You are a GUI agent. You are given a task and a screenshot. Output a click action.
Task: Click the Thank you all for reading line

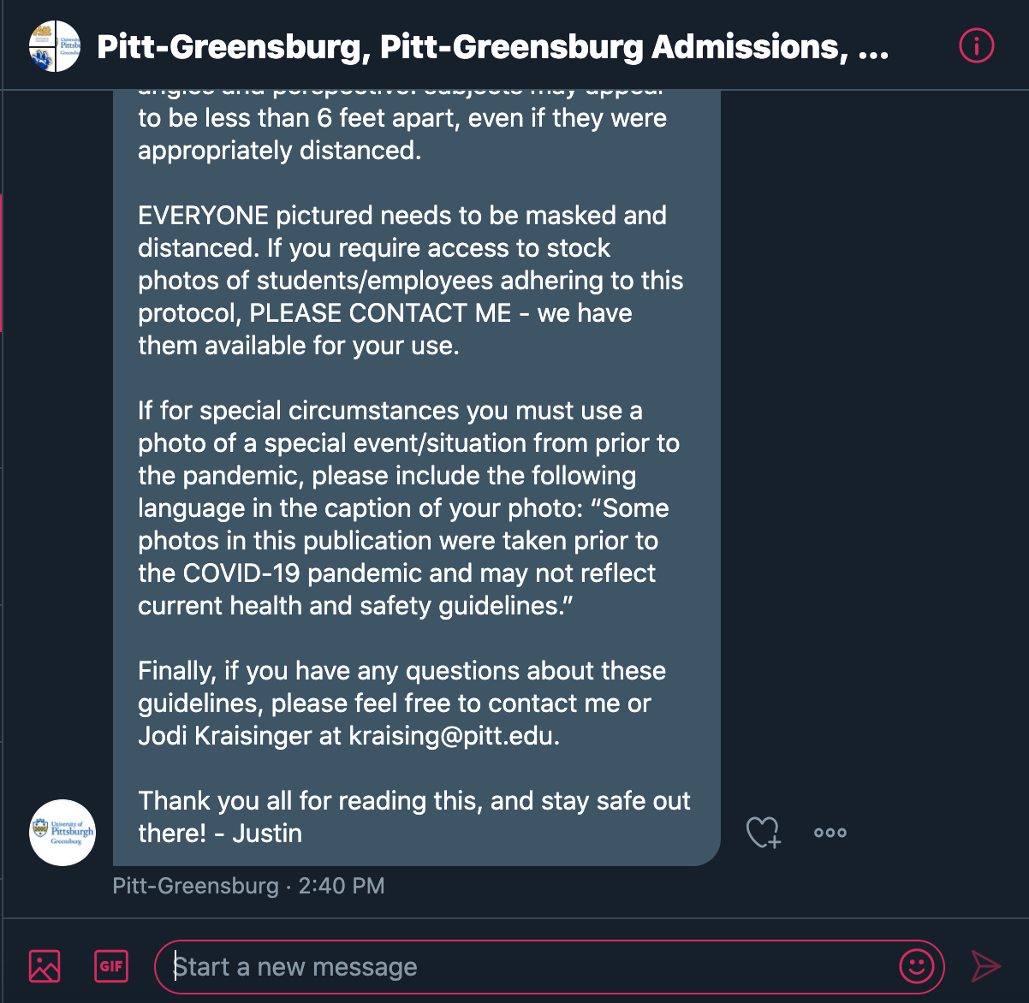tap(414, 801)
